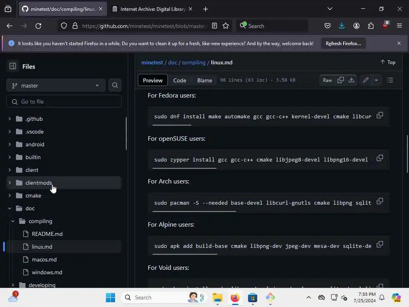Save page to Pocket icon

[328, 26]
